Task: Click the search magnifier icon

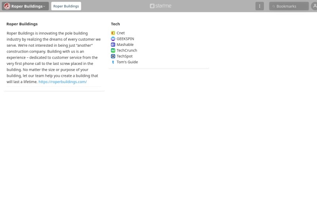Action: (x=273, y=6)
